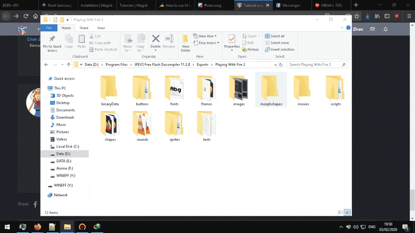Open recent locations dropdown arrow
Screen dimensions: 415x233
coord(62,65)
